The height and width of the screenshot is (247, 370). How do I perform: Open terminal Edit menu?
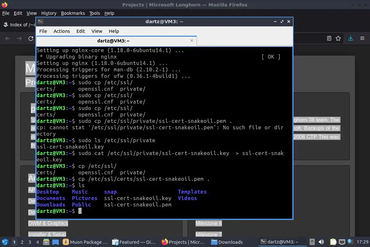click(x=81, y=31)
